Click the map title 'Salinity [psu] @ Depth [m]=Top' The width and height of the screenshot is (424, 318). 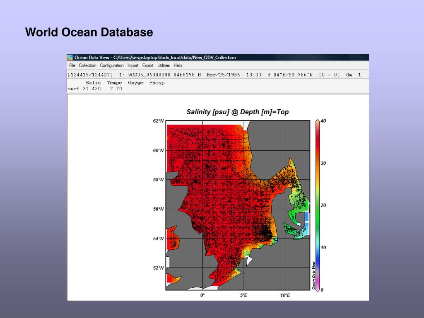pos(237,112)
